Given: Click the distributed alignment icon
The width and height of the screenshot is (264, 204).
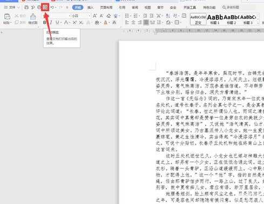Looking at the screenshot, I should 153,23.
